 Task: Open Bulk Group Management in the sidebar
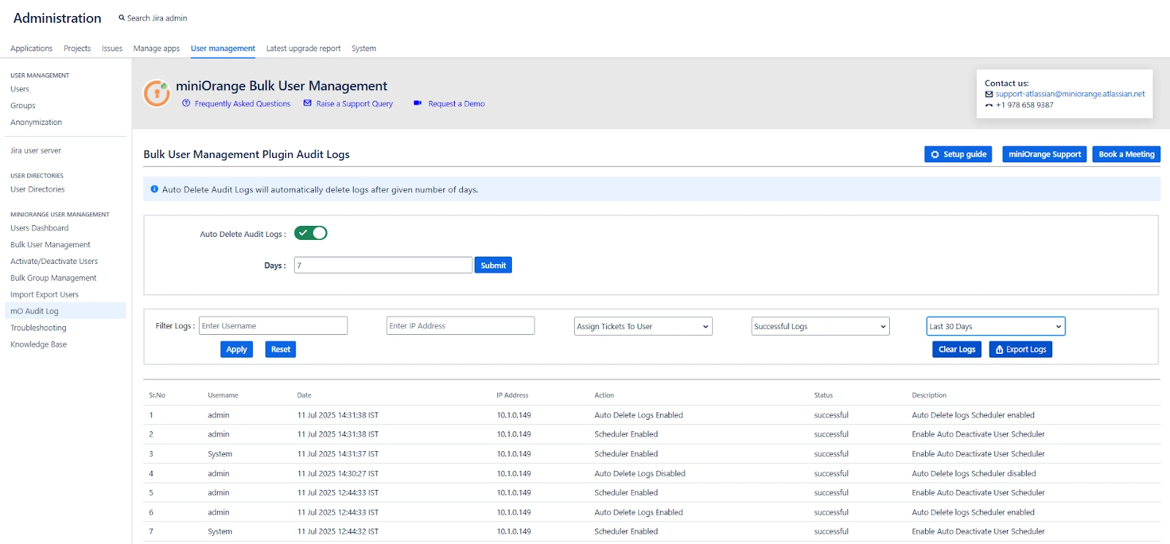click(x=53, y=278)
